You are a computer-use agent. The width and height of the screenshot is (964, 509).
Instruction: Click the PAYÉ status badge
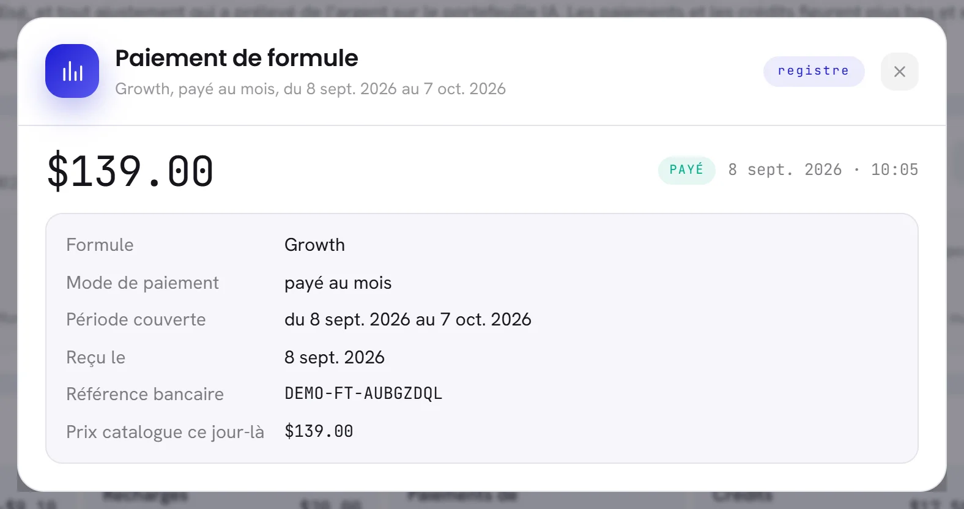tap(686, 170)
